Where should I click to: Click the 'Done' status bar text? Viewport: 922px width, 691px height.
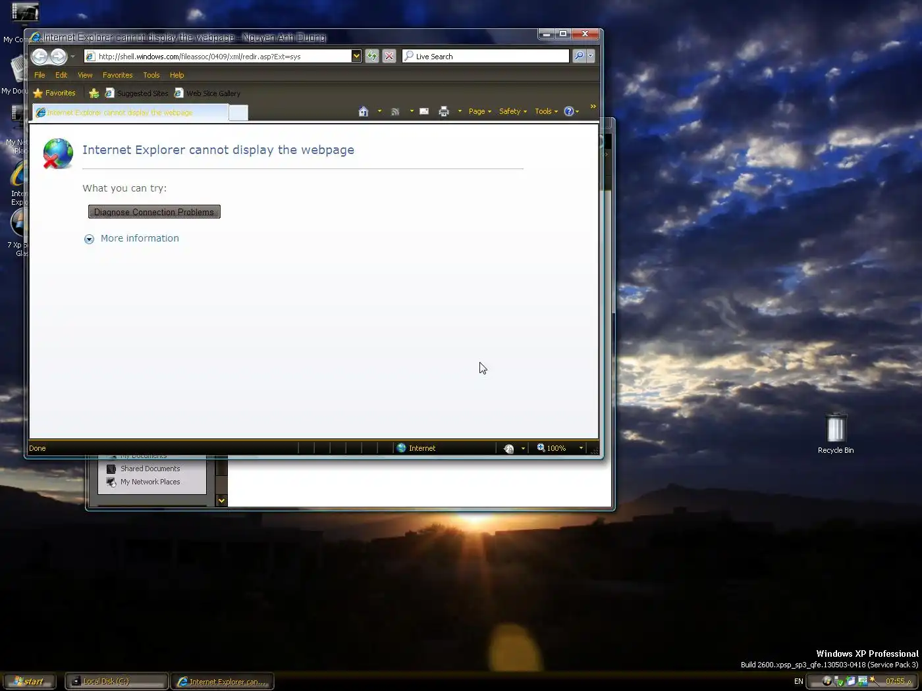tap(38, 448)
